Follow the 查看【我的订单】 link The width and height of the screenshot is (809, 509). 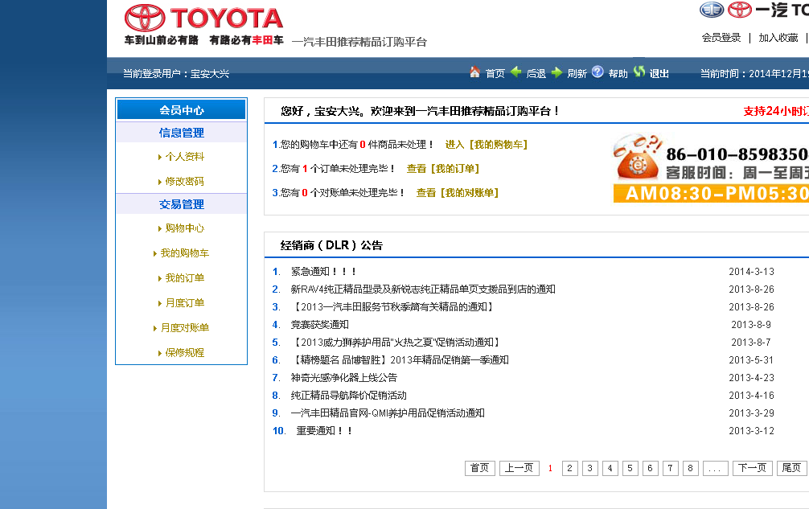click(x=442, y=169)
